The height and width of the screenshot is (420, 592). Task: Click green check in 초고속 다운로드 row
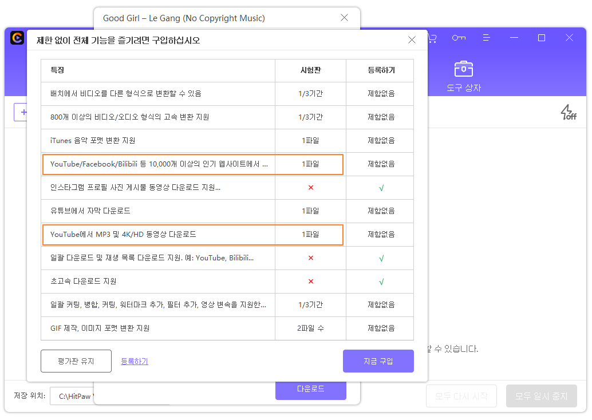click(x=381, y=282)
